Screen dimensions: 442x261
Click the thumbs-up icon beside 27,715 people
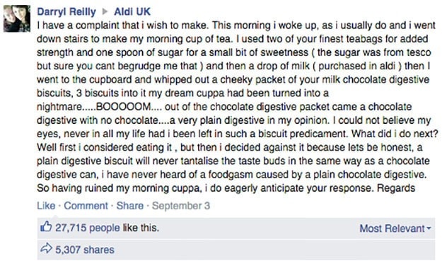(46, 226)
